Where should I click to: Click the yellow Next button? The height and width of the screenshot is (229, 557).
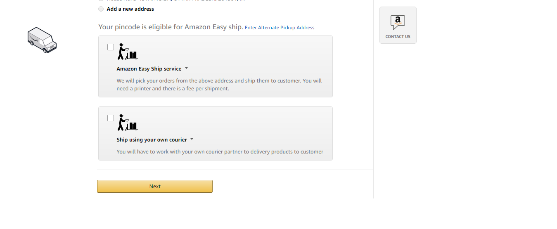pyautogui.click(x=155, y=186)
